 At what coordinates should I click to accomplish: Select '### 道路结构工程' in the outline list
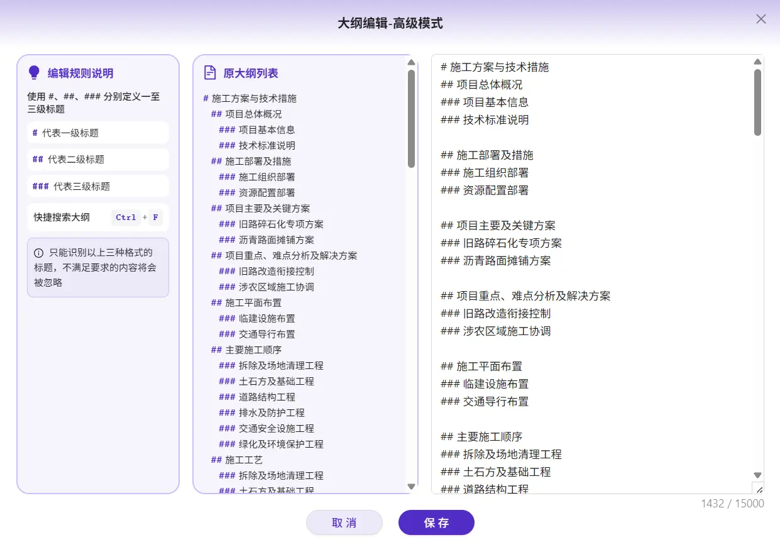pyautogui.click(x=257, y=397)
